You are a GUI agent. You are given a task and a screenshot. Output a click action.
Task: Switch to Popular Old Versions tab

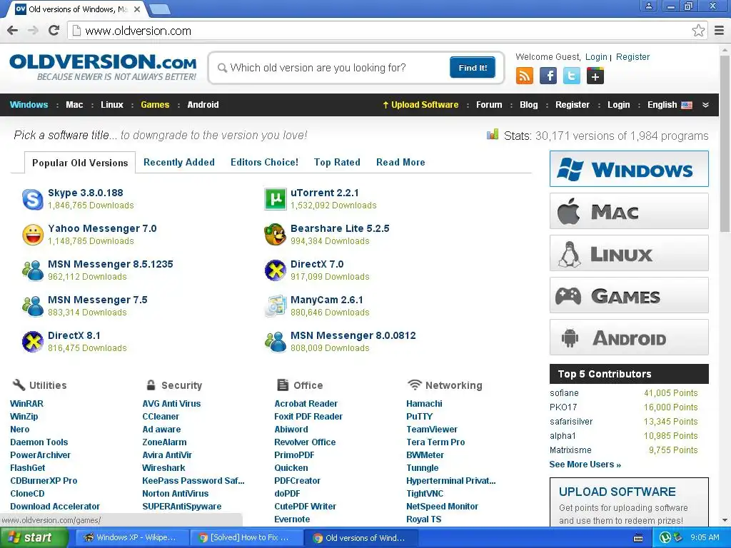click(x=80, y=163)
